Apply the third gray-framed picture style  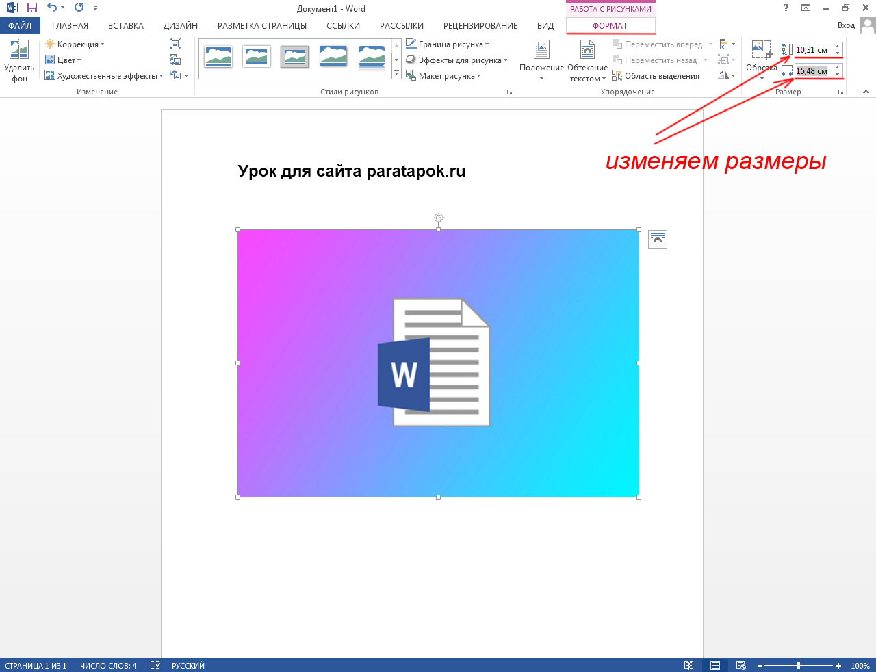(295, 57)
